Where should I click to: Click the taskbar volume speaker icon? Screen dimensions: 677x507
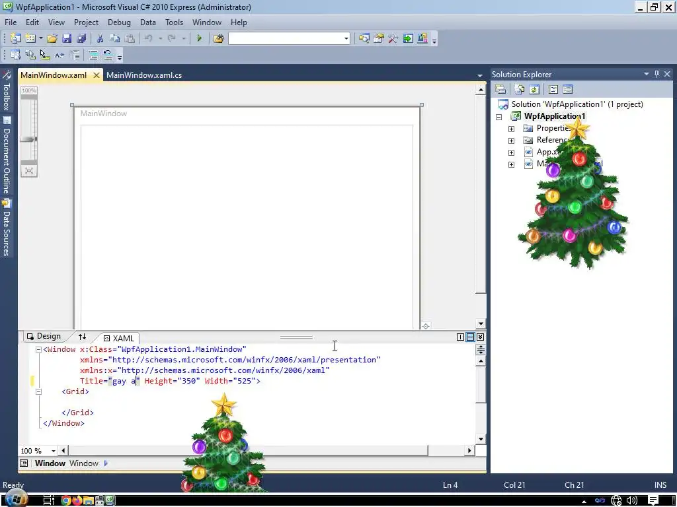coord(631,500)
